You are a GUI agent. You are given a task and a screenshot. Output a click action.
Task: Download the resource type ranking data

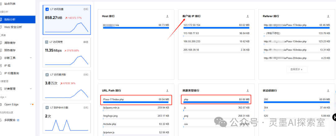(x=248, y=91)
